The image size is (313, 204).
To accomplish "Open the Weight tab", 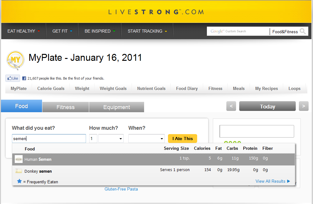I will coord(82,88).
